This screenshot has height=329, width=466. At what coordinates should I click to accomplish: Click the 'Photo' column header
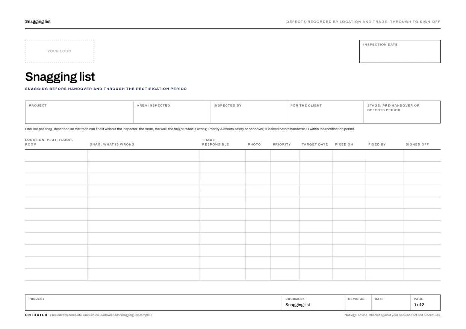tap(254, 144)
